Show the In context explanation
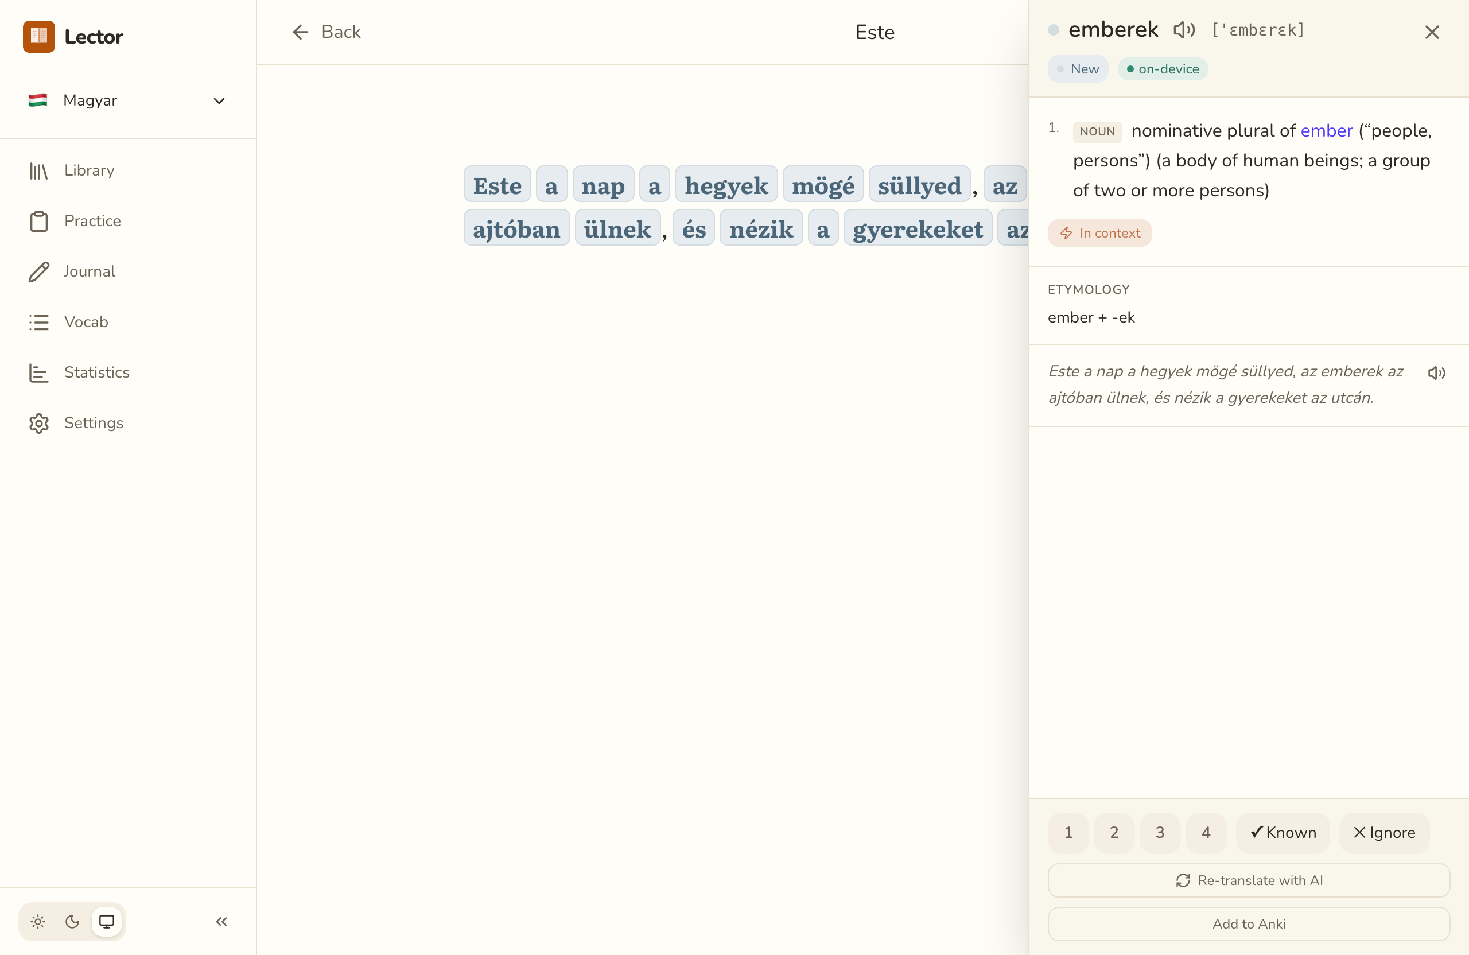 (1100, 233)
